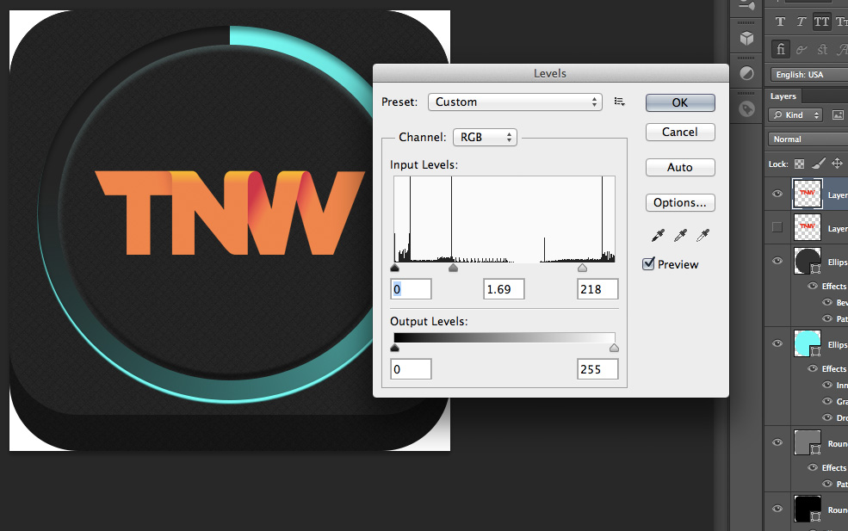Click the gamma field showing 1.69

coord(504,289)
